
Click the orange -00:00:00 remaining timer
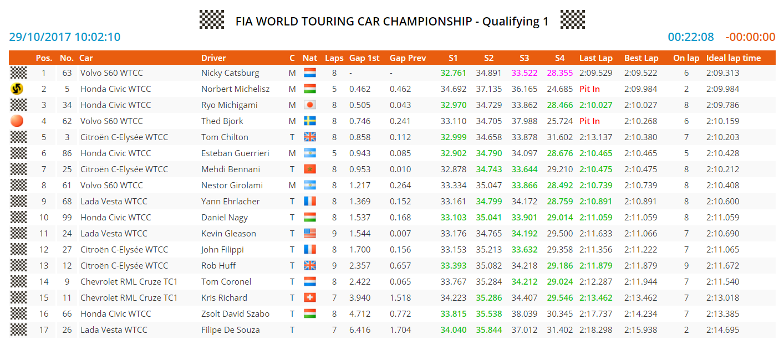[x=750, y=37]
